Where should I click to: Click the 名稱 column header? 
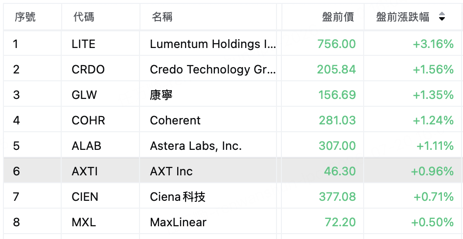(162, 17)
